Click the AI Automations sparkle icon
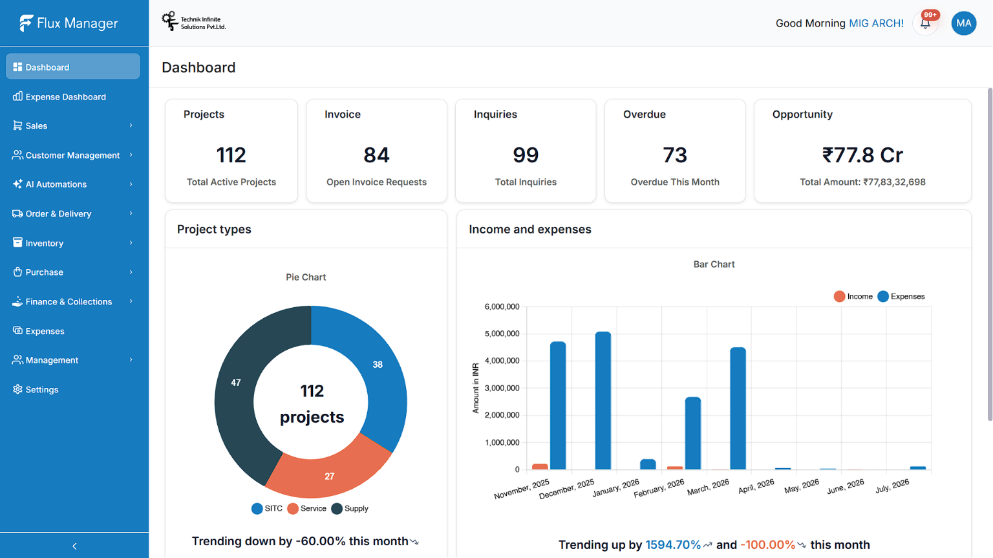Viewport: 993px width, 558px height. click(17, 184)
